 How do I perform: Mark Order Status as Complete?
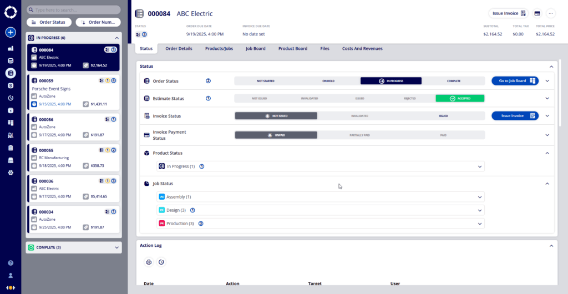pyautogui.click(x=454, y=81)
